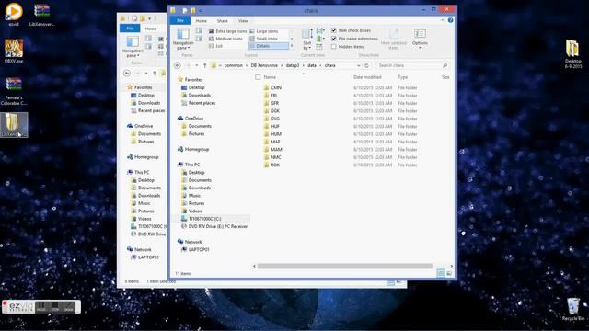Toggle File name extensions checkbox
Screen dimensions: 589x331
334,39
